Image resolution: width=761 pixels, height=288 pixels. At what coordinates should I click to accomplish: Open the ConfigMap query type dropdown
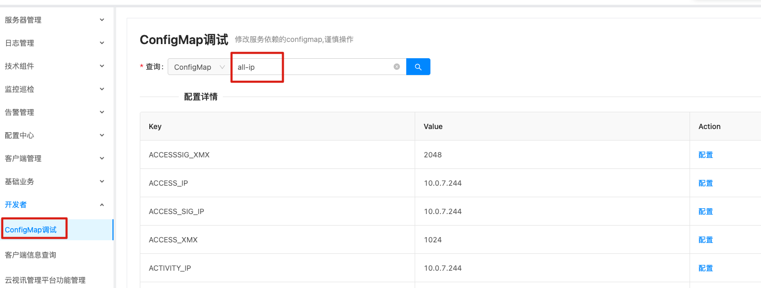198,67
